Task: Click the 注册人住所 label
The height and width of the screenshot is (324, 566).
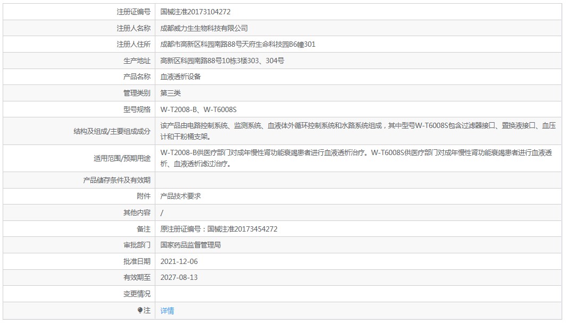Action: [x=133, y=44]
